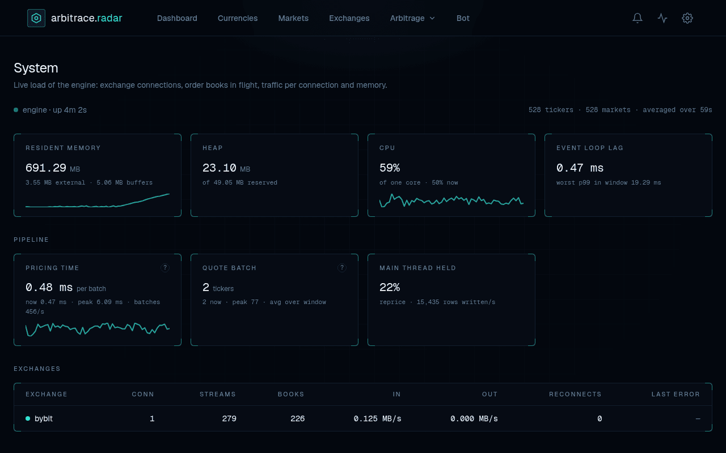Click the System page heading
The width and height of the screenshot is (726, 453).
[x=36, y=68]
